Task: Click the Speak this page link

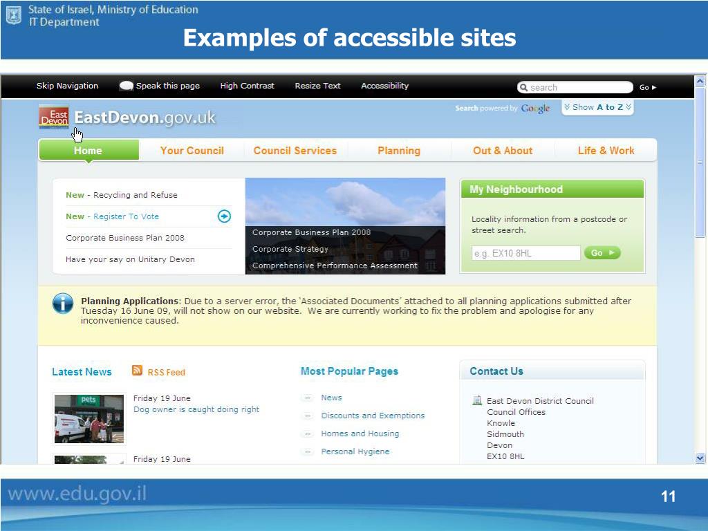Action: click(x=167, y=86)
